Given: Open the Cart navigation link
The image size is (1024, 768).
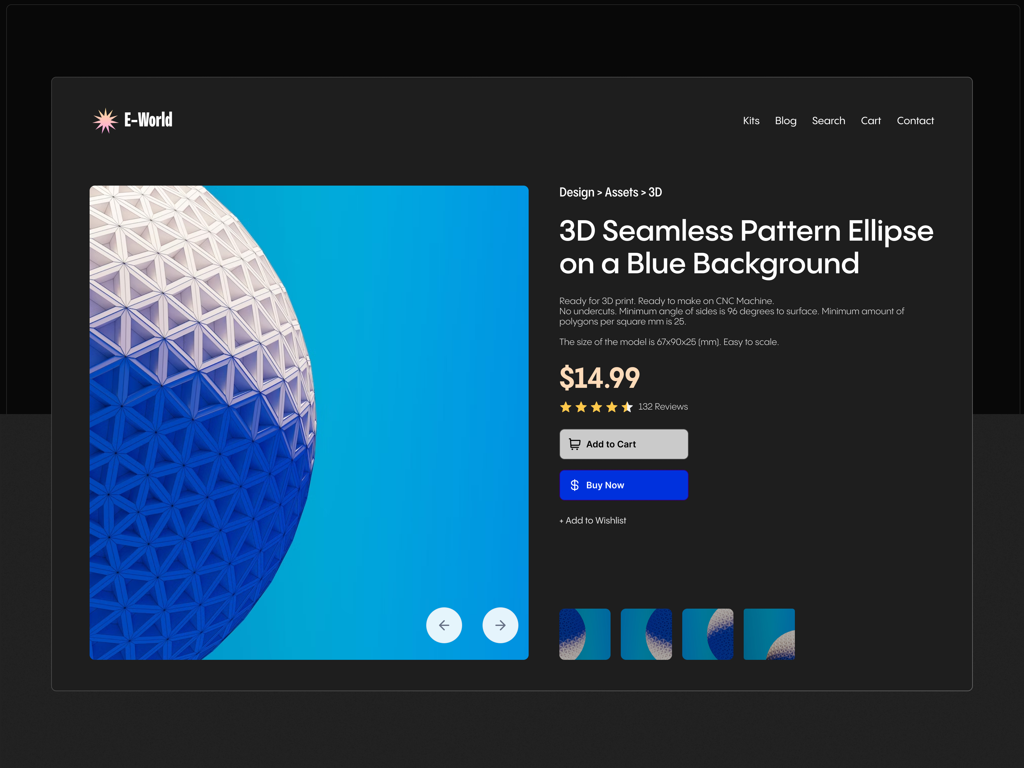Looking at the screenshot, I should coord(870,121).
